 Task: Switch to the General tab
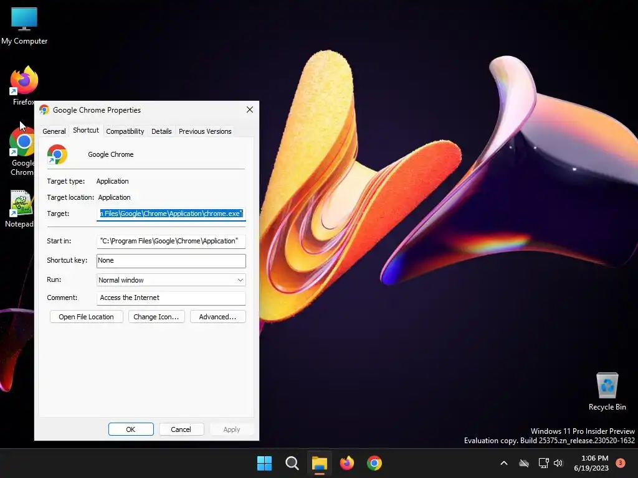(54, 131)
